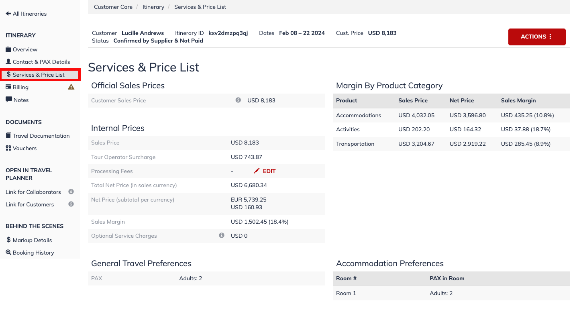Click the Contact & PAX Details person icon
The height and width of the screenshot is (312, 577).
(x=8, y=62)
